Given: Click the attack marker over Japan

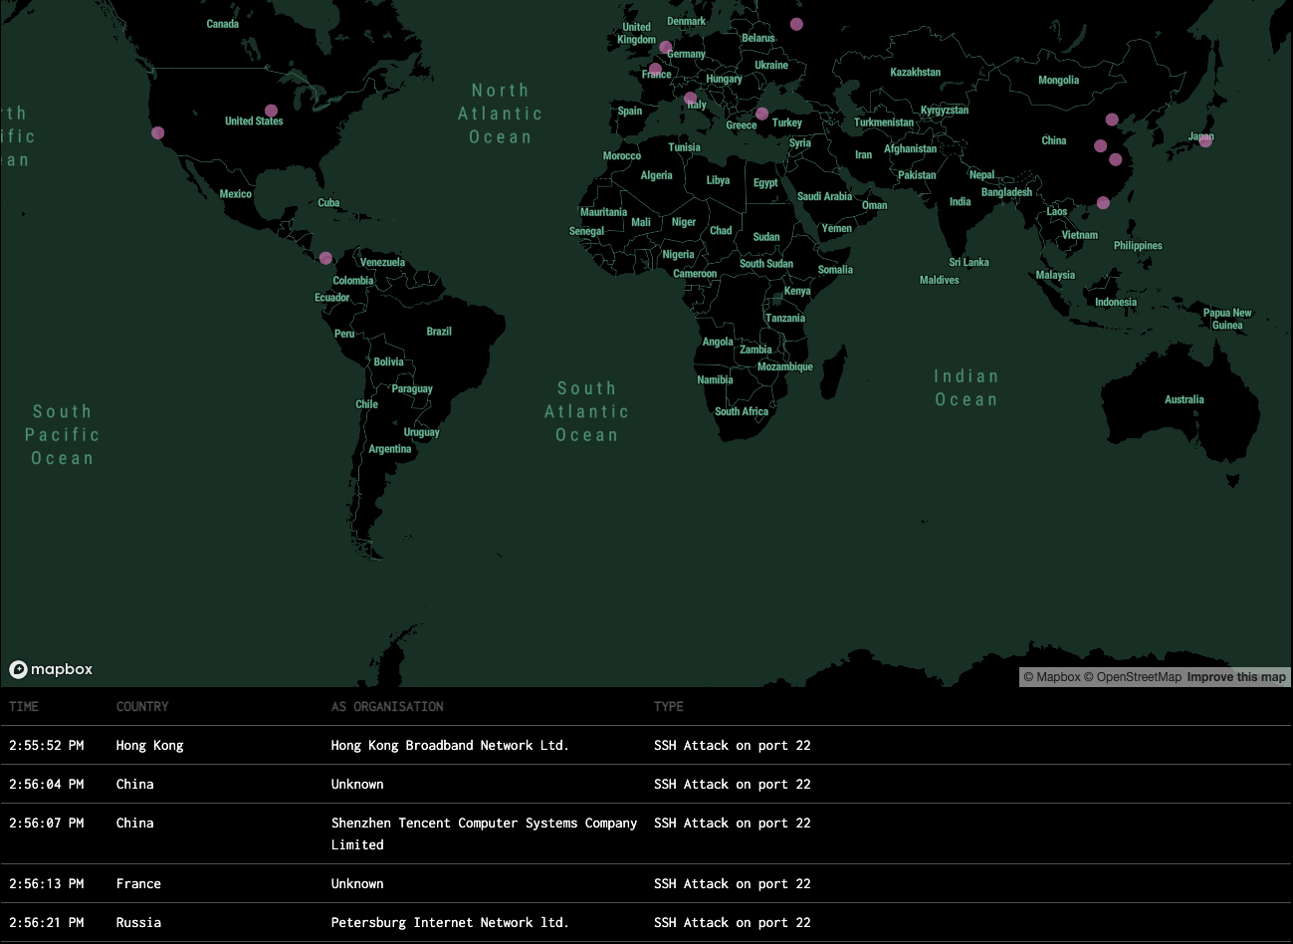Looking at the screenshot, I should tap(1205, 141).
